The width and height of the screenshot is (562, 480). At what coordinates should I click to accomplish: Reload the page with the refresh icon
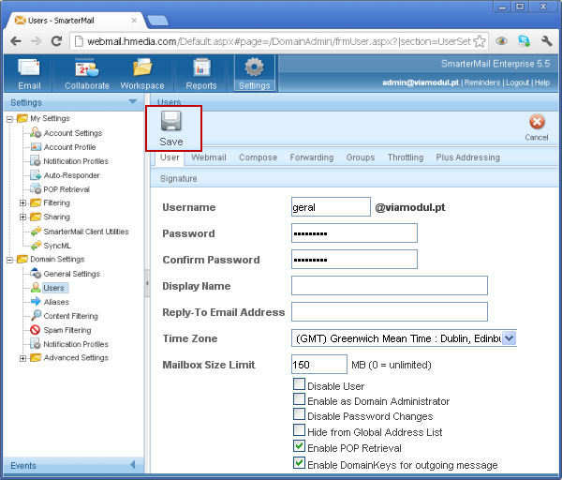pyautogui.click(x=56, y=41)
